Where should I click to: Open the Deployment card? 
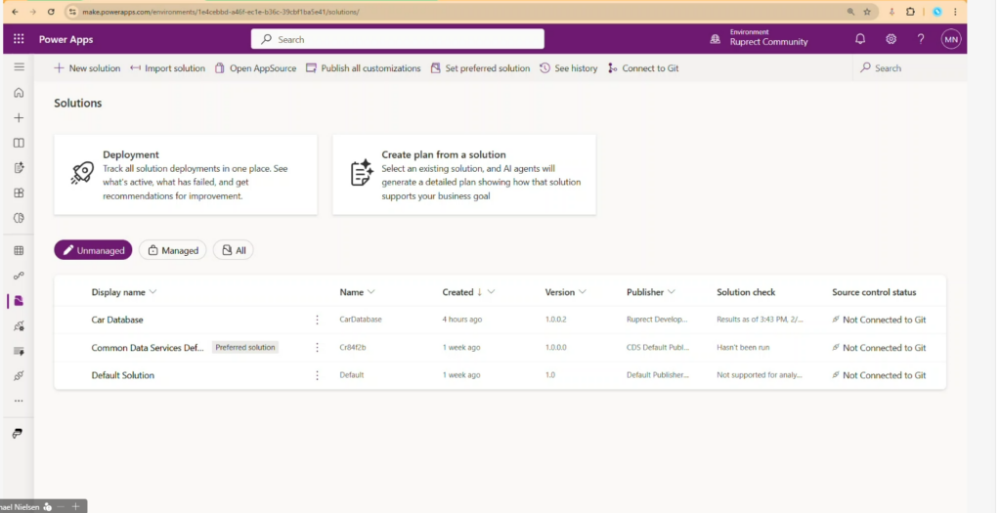point(186,174)
